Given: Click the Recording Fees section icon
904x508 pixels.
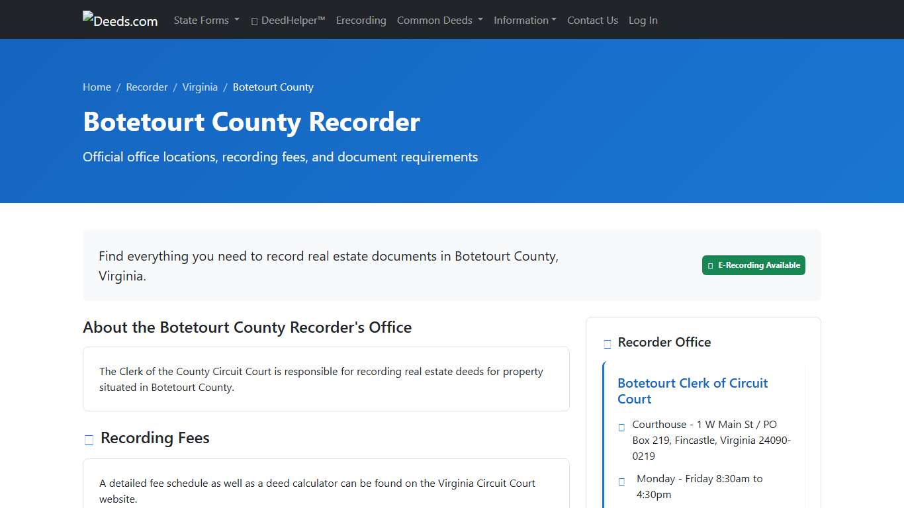Looking at the screenshot, I should (x=88, y=439).
